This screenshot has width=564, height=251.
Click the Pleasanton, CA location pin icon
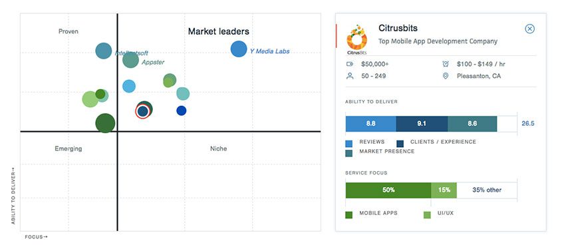[x=446, y=76]
